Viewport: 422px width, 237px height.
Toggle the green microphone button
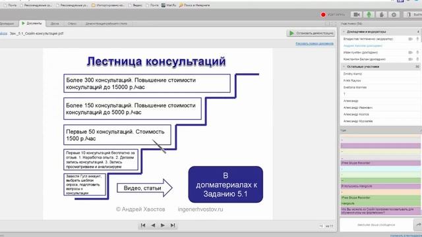[x=369, y=14]
